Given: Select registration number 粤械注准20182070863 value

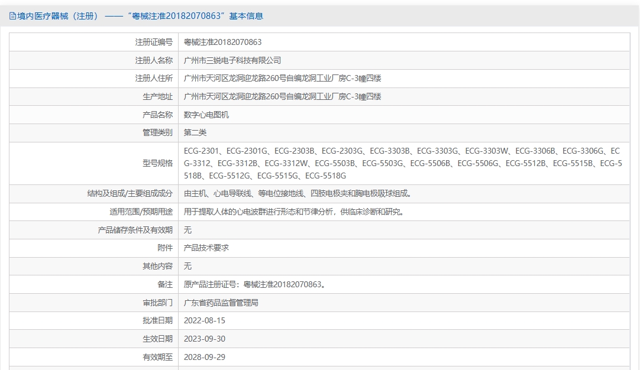Looking at the screenshot, I should tap(222, 42).
